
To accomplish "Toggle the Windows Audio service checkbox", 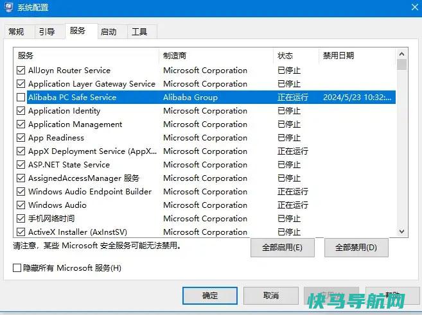I will [21, 205].
